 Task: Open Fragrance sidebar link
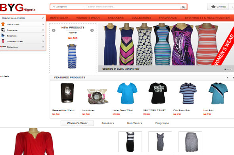point(12,30)
